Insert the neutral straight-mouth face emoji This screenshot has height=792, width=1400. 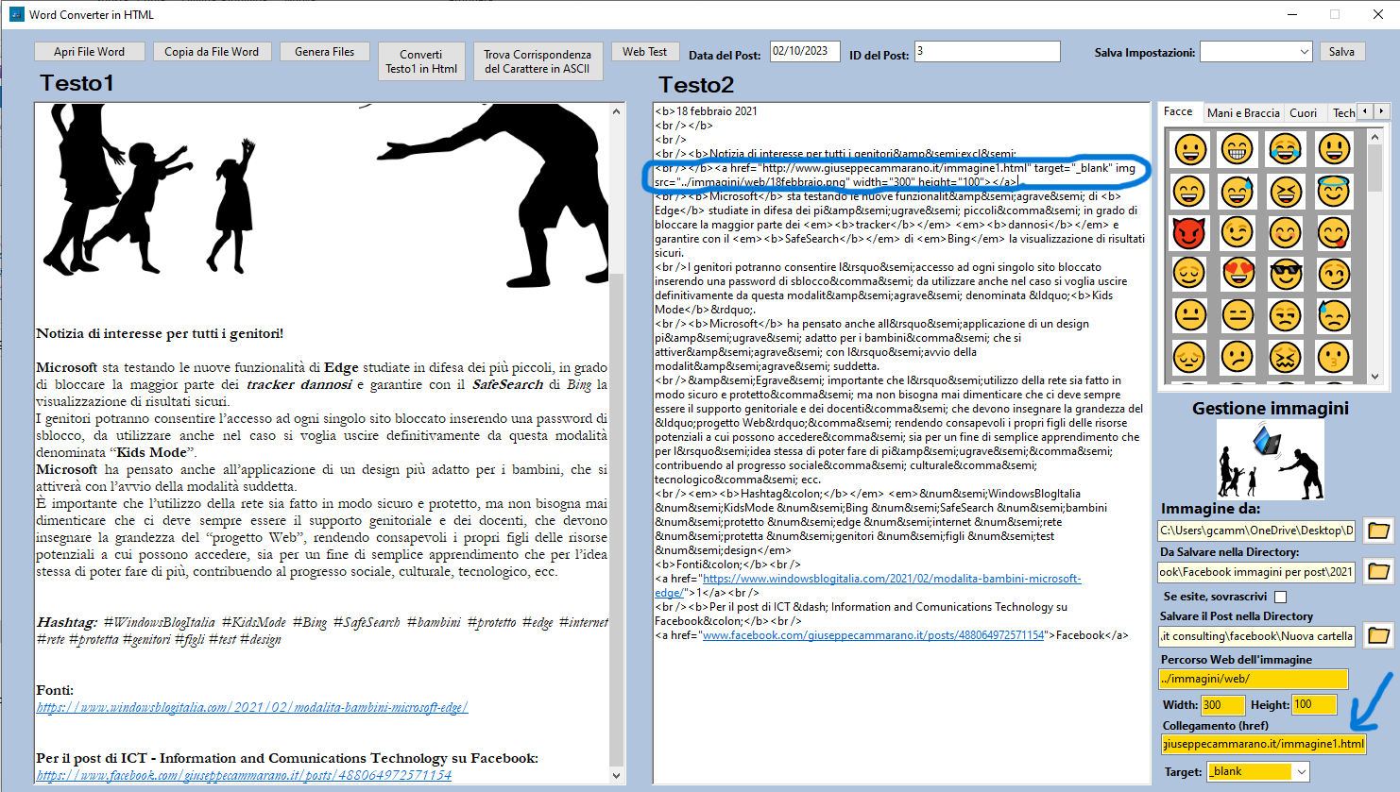click(x=1189, y=315)
